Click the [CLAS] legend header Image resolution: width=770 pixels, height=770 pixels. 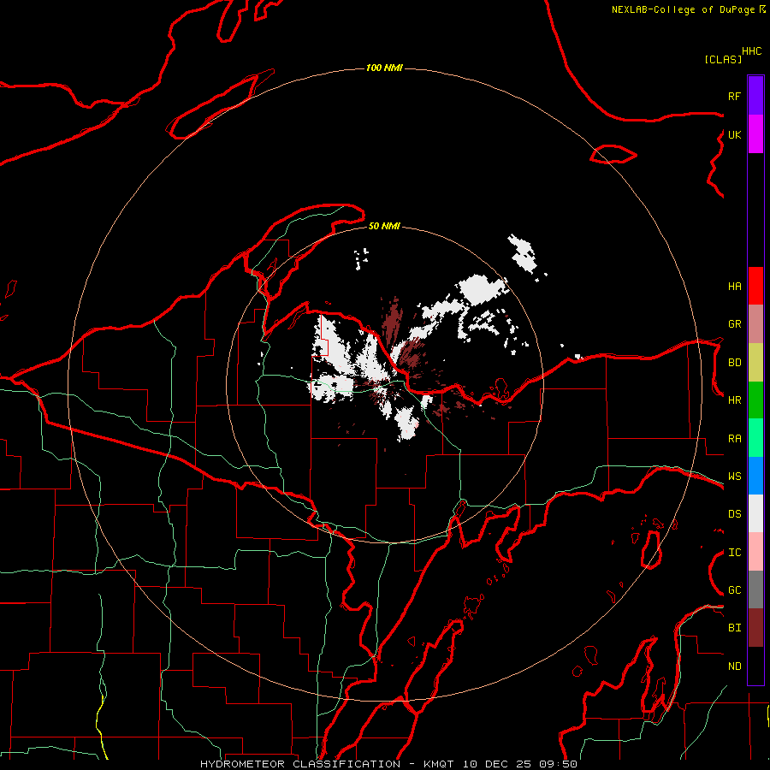tap(723, 59)
